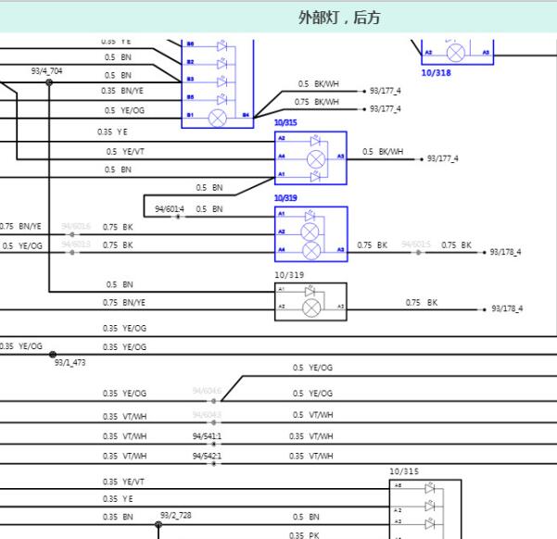
Task: Click the page title 外部灯，后方
Action: point(339,18)
